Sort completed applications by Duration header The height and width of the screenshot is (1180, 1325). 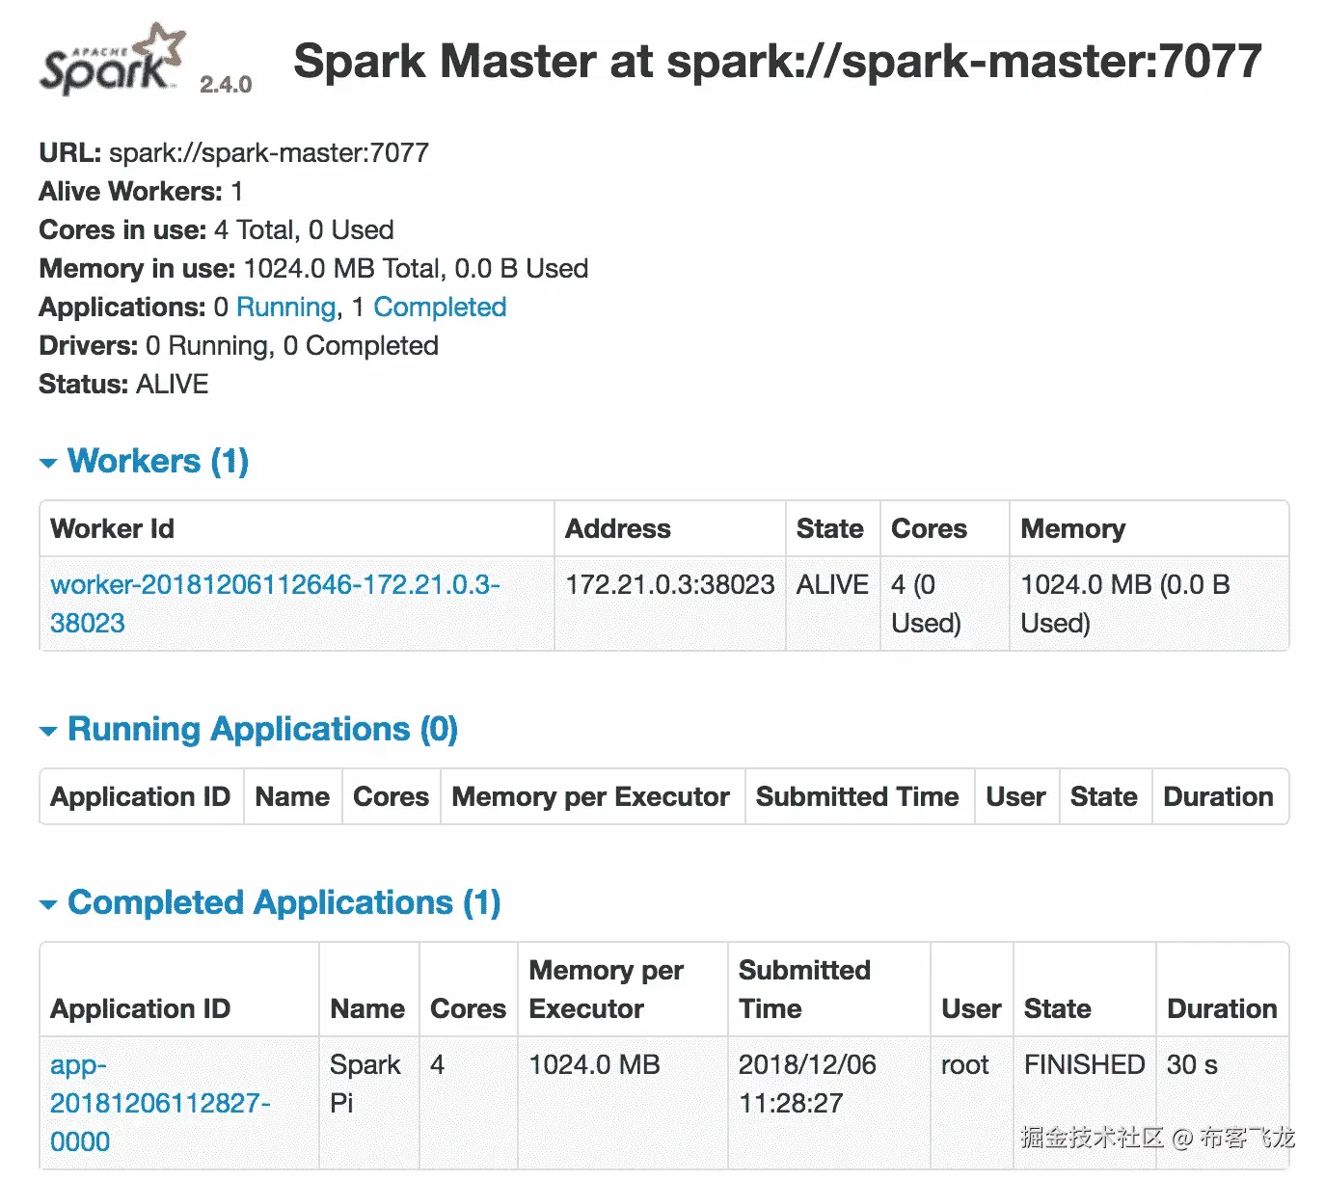pos(1222,1008)
